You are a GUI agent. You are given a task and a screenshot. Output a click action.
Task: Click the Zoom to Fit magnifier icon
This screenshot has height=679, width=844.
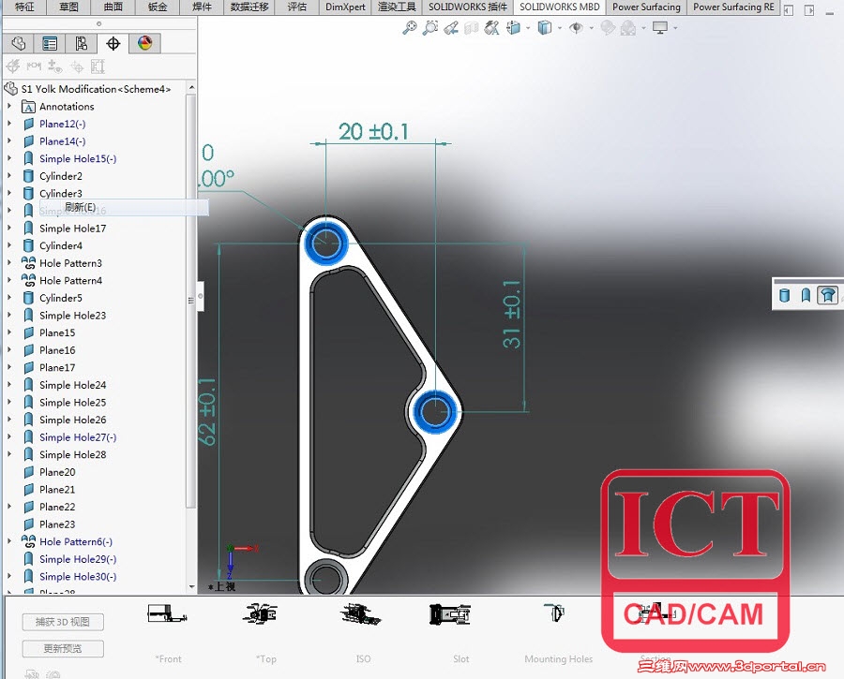point(409,27)
